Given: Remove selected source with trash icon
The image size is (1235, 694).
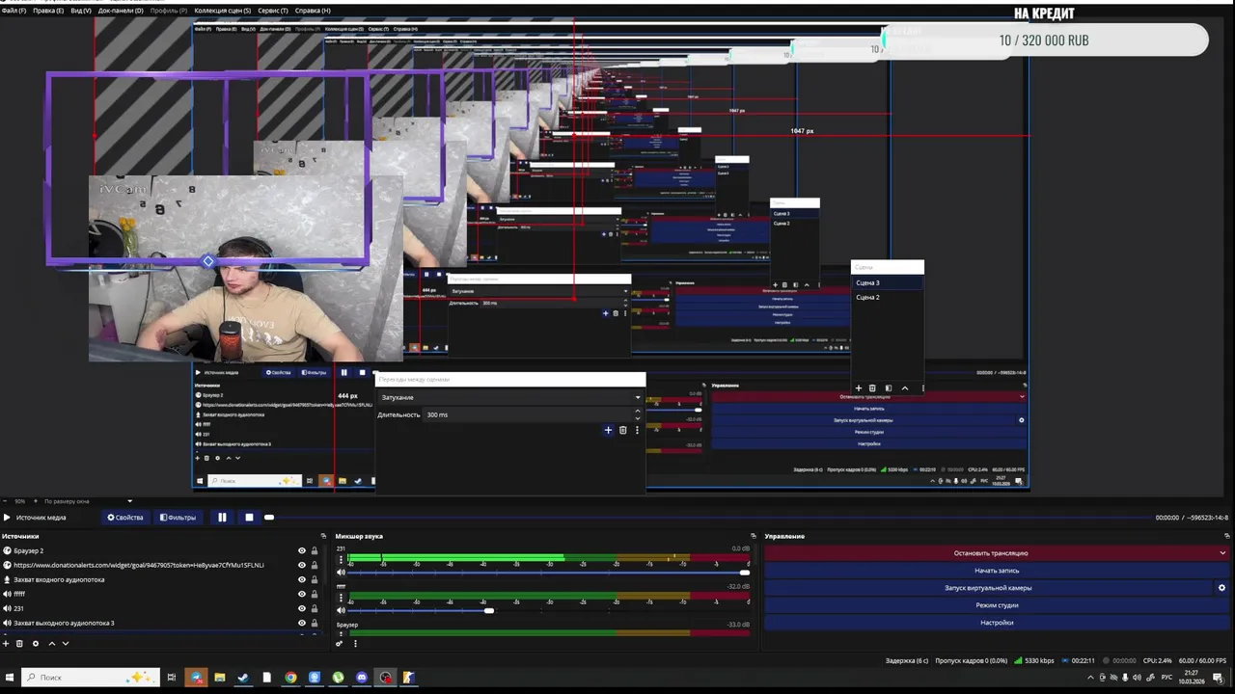Looking at the screenshot, I should point(19,644).
